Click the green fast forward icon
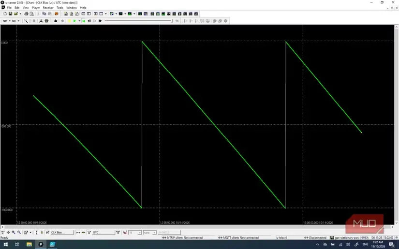Viewport: 399px width, 249px height. (x=84, y=21)
